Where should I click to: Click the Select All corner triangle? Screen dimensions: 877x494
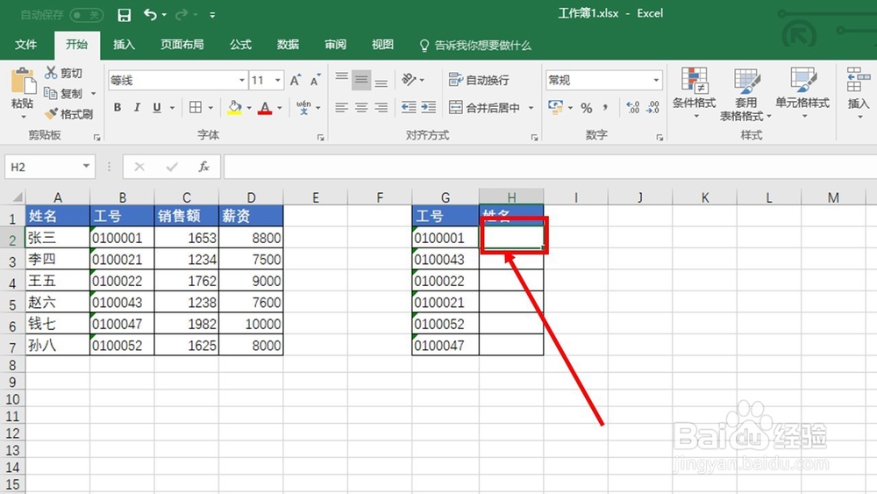[x=18, y=197]
